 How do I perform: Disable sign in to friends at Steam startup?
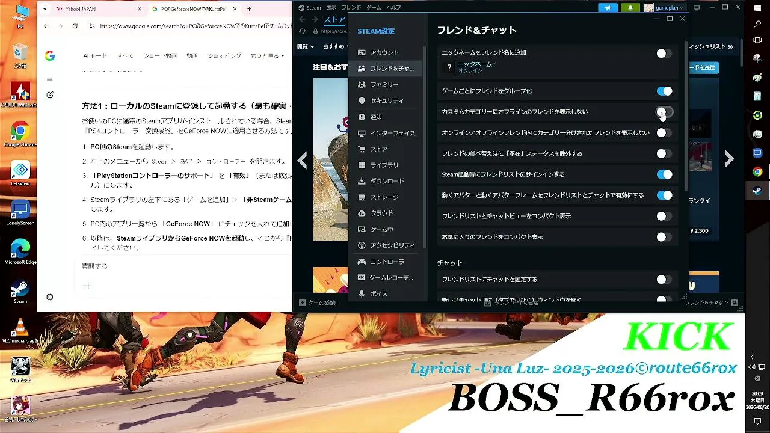[664, 174]
